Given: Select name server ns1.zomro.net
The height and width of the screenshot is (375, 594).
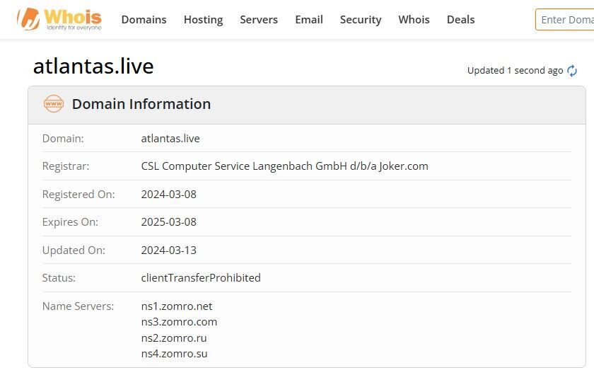Looking at the screenshot, I should pos(177,306).
